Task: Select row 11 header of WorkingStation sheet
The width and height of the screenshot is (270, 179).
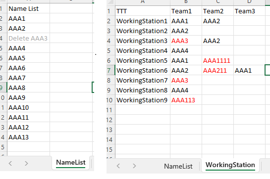Action: [110, 110]
